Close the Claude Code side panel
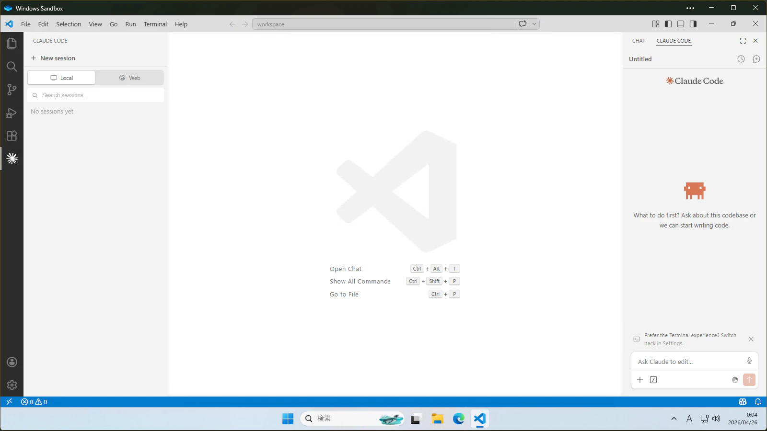The image size is (767, 431). [x=755, y=41]
